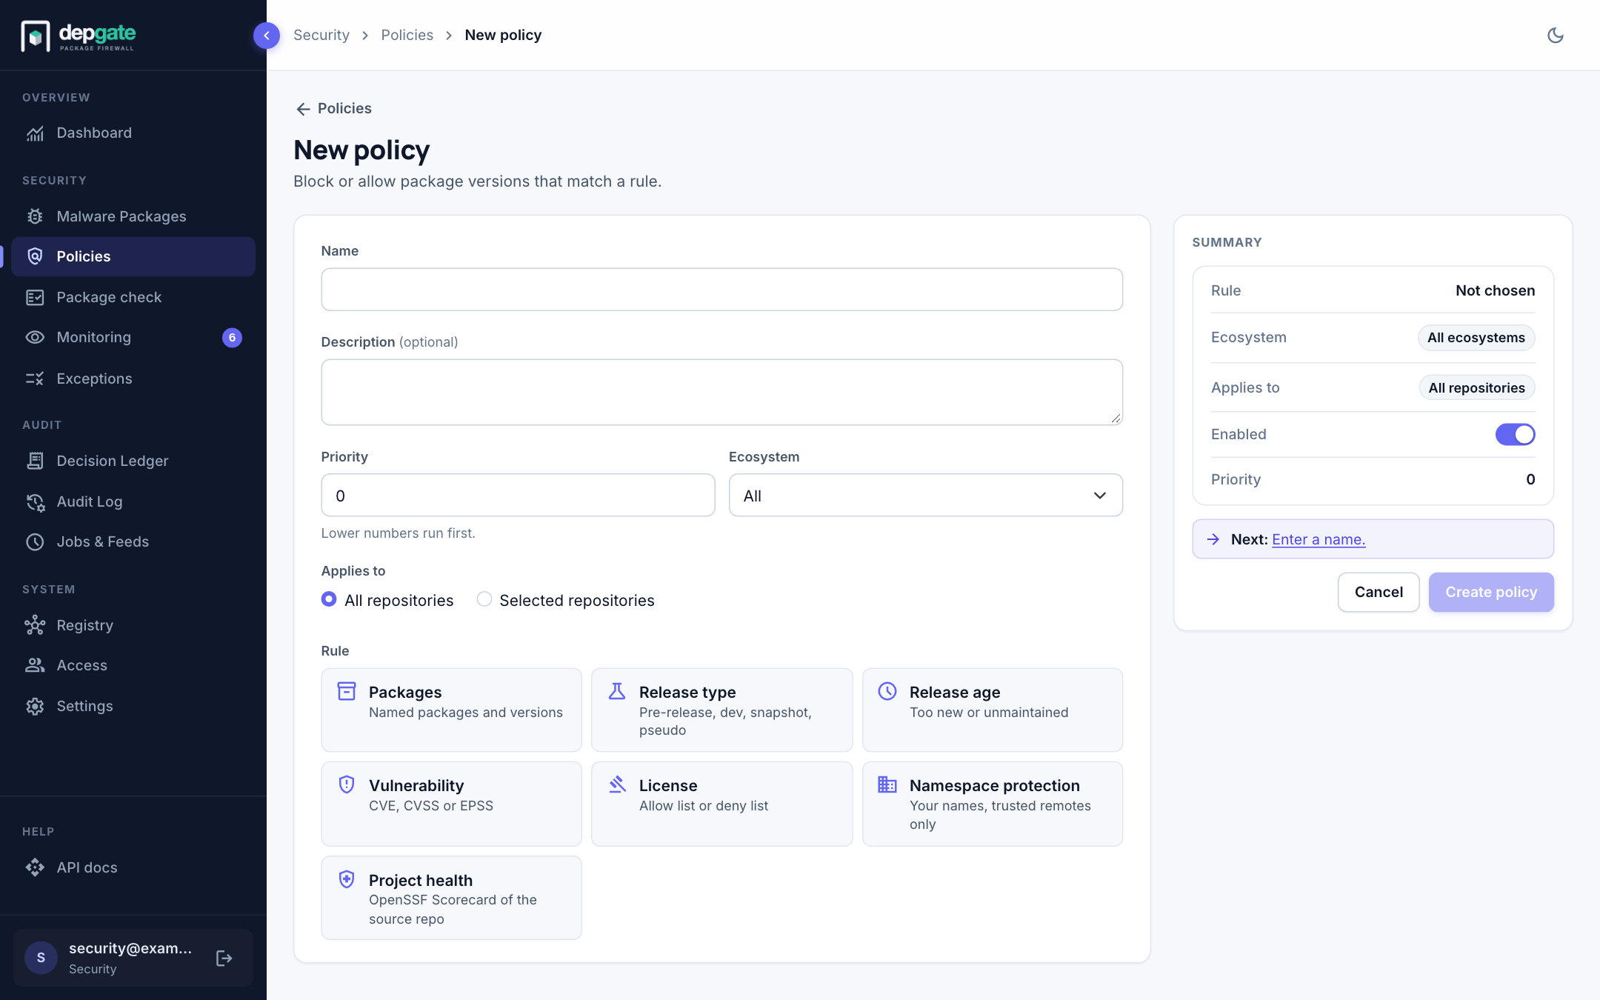
Task: Open Monitoring in the sidebar
Action: pos(133,337)
